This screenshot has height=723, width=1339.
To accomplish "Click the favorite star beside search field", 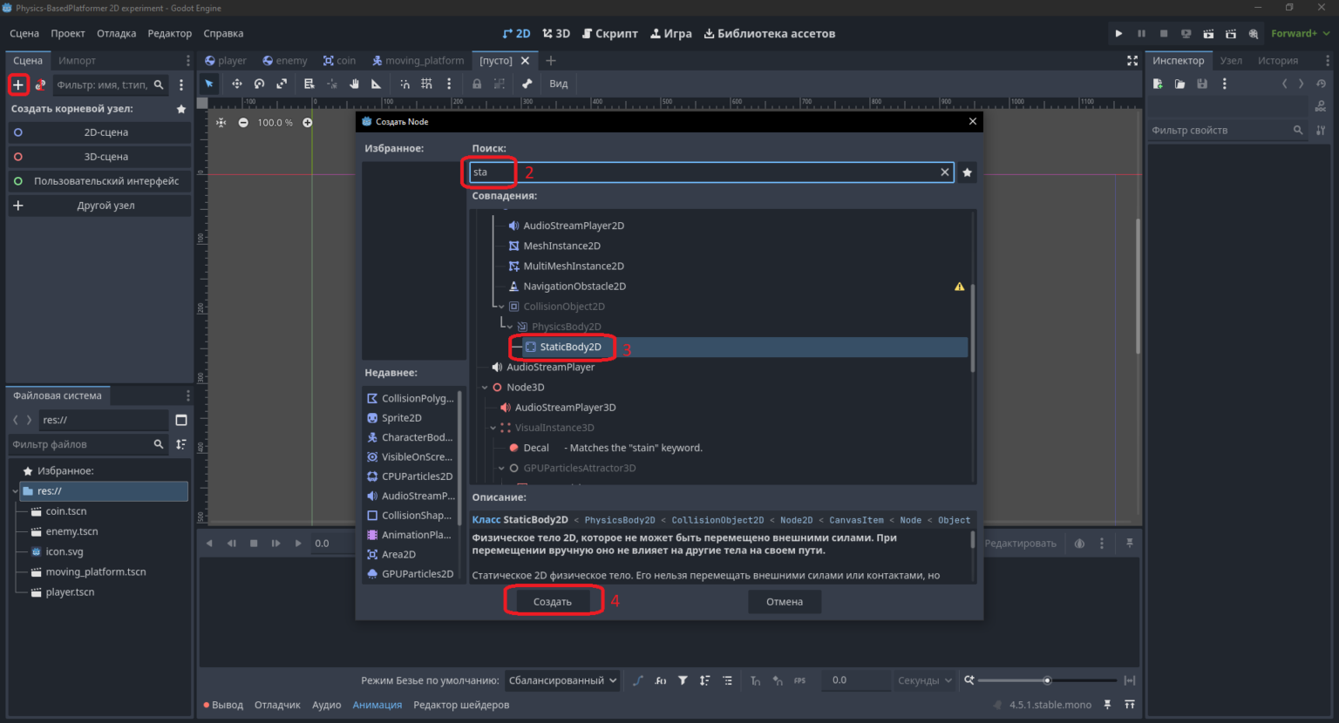I will [x=967, y=172].
